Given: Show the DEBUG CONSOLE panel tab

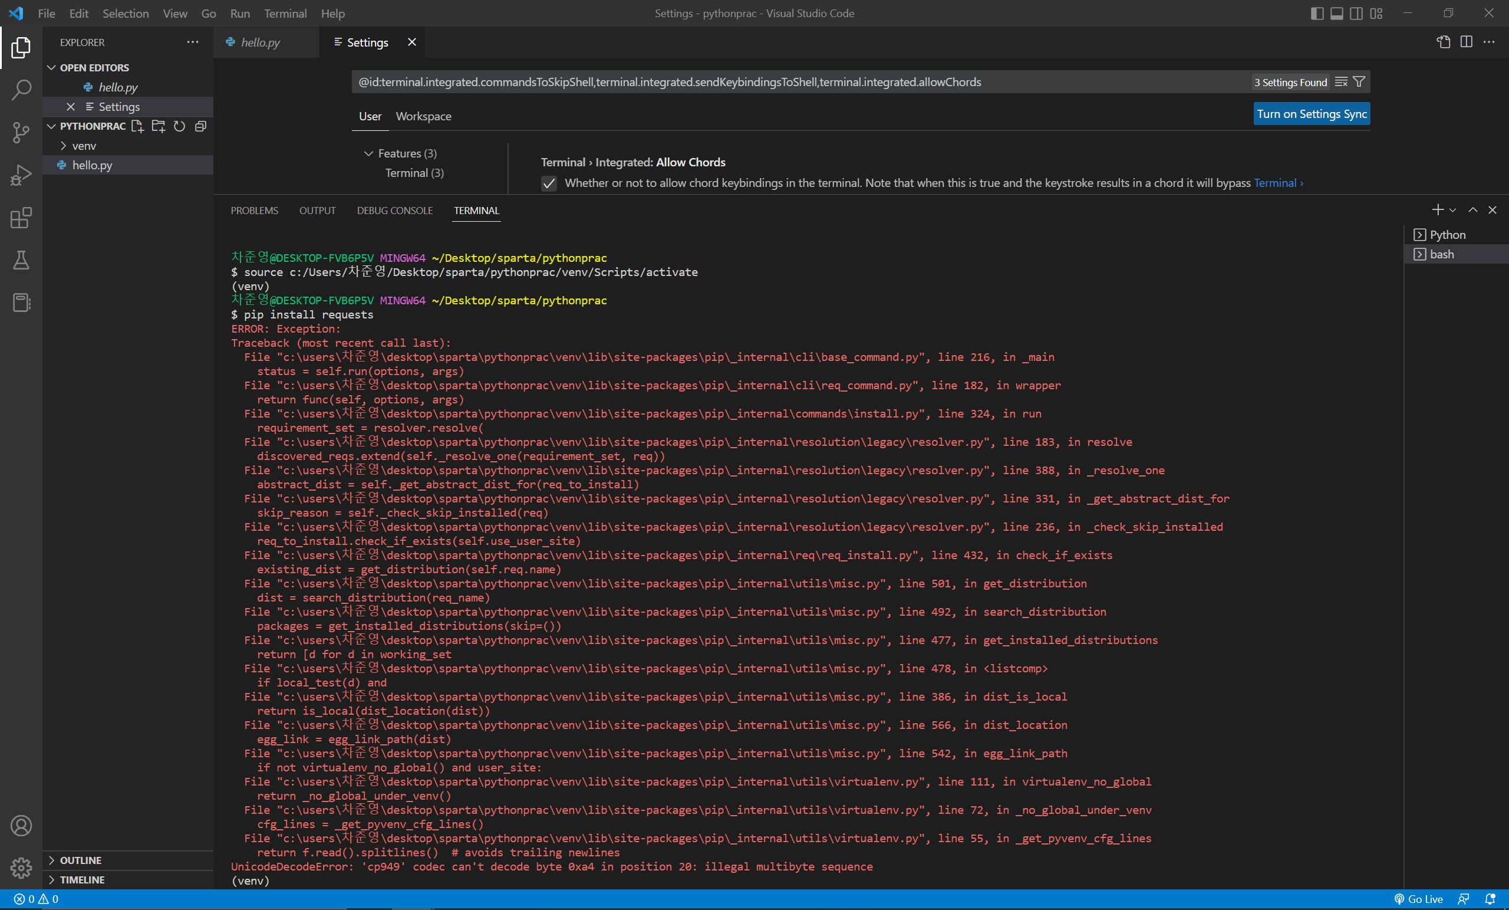Looking at the screenshot, I should click(x=395, y=210).
